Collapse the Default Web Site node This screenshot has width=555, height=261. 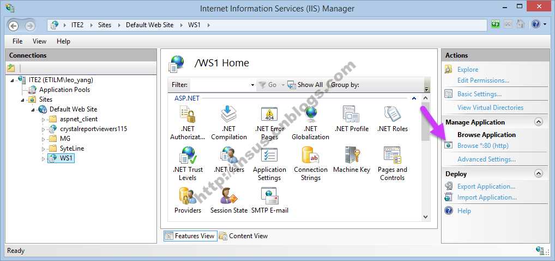33,110
